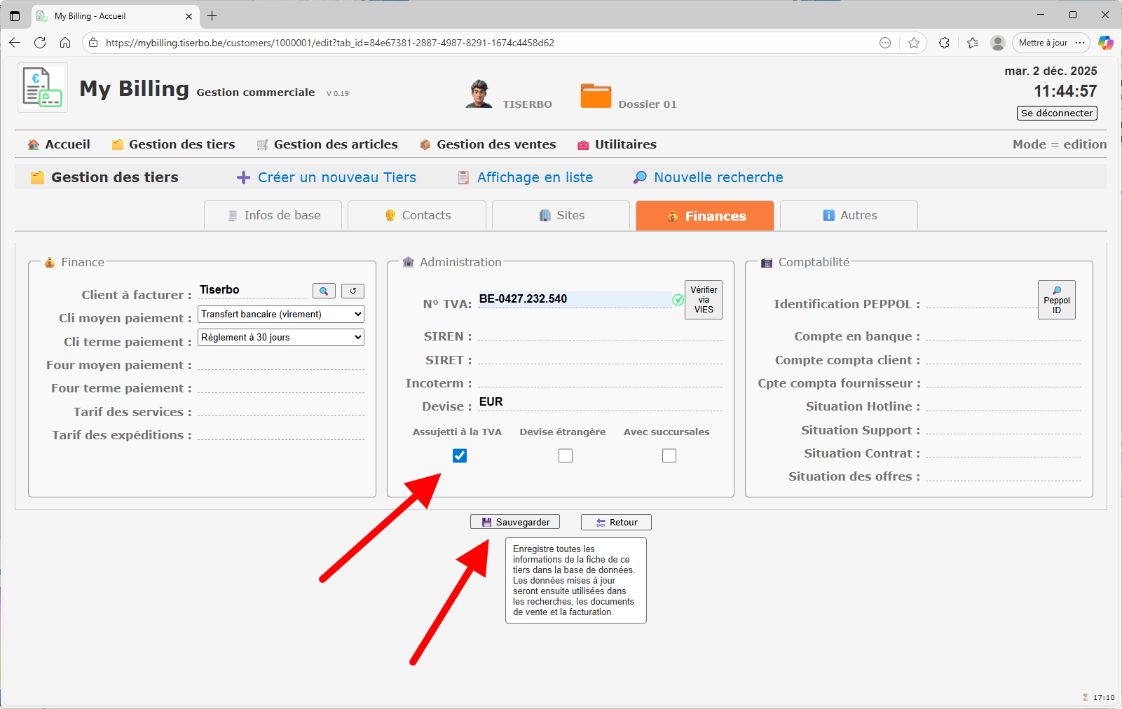This screenshot has height=709, width=1122.
Task: Click the house icon next to Accueil
Action: point(33,144)
